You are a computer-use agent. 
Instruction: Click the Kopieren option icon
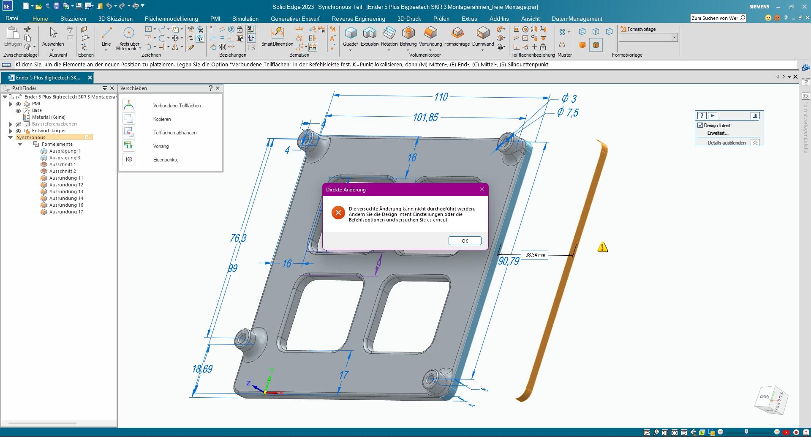click(129, 119)
